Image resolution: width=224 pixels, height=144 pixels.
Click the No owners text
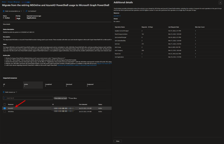click(117, 22)
